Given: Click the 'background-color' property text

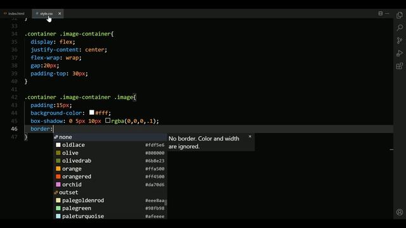Looking at the screenshot, I should click(x=56, y=113).
